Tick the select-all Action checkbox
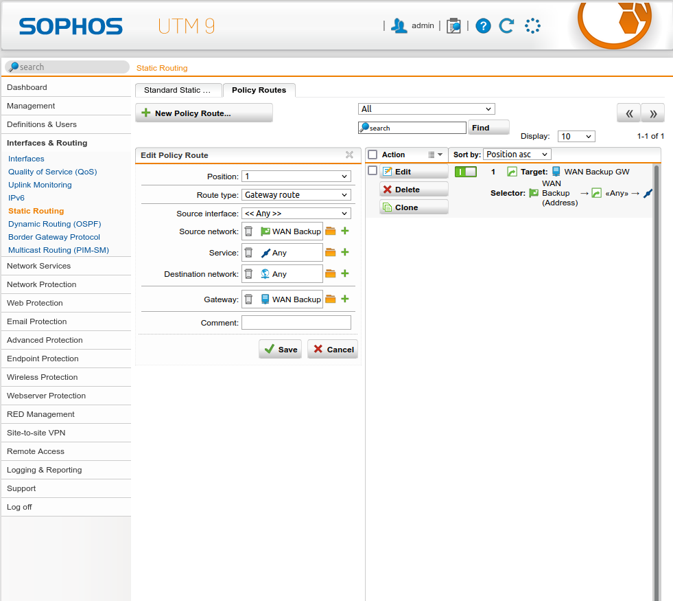This screenshot has width=673, height=601. (x=373, y=155)
